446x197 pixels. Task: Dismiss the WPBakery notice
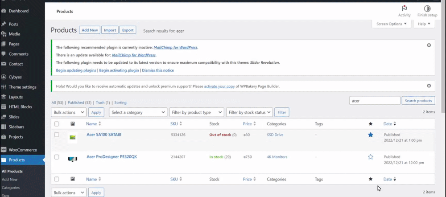429,86
